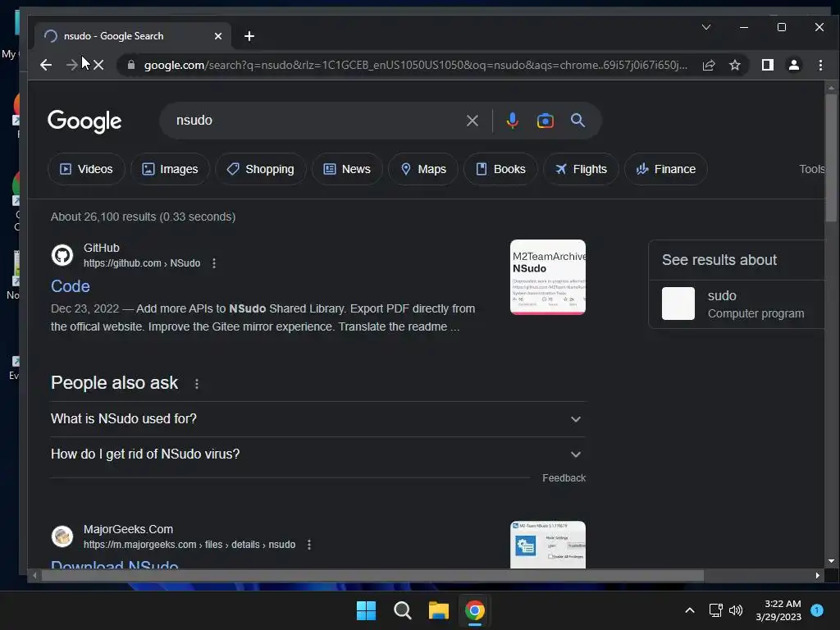The width and height of the screenshot is (840, 630).
Task: Expand 'How do I get rid of NSudo virus?'
Action: coord(317,454)
